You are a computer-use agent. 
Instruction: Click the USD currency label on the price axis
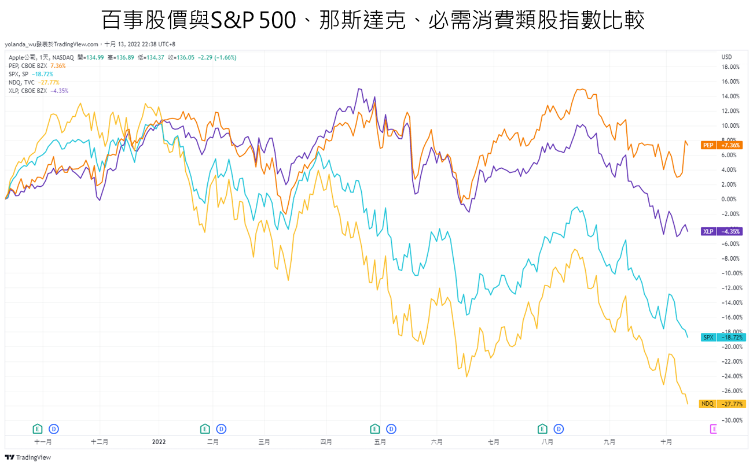[726, 57]
